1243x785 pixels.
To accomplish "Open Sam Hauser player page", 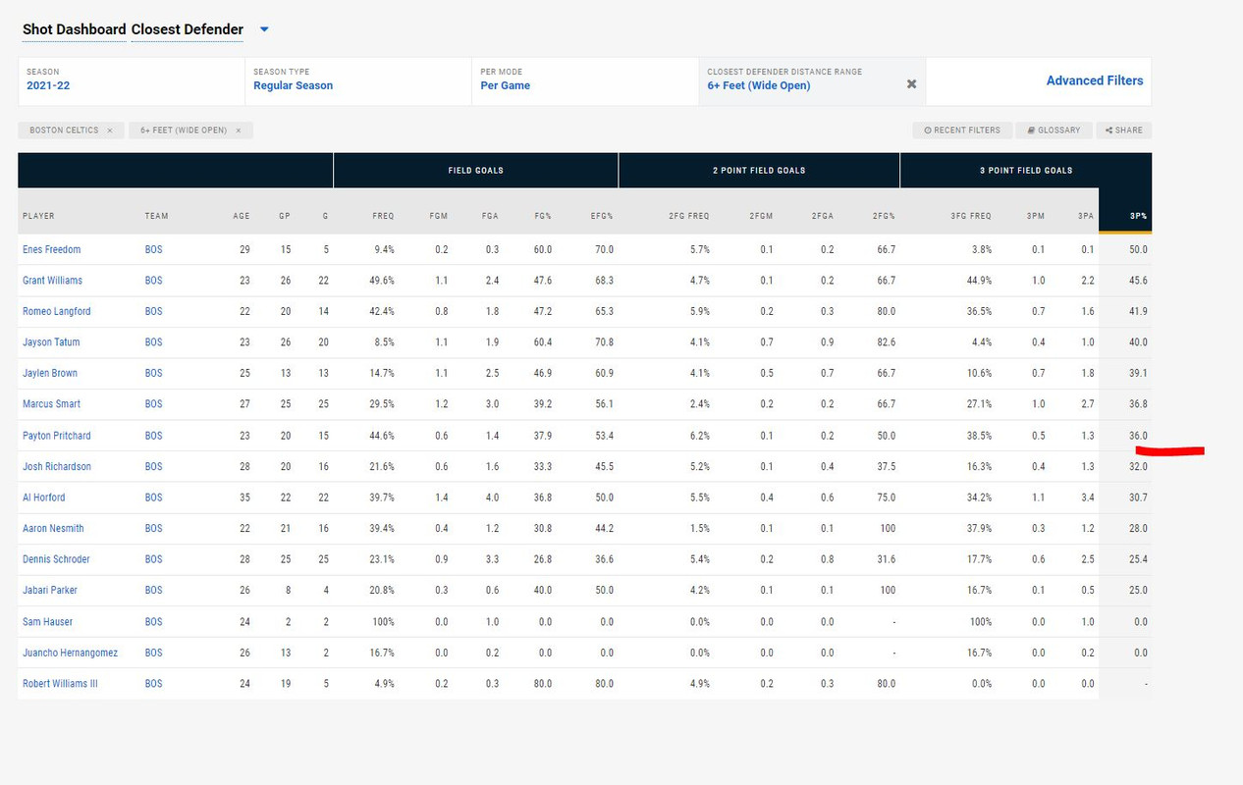I will tap(47, 621).
